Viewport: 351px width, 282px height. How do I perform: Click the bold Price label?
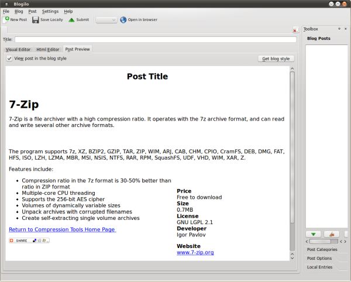pyautogui.click(x=184, y=191)
